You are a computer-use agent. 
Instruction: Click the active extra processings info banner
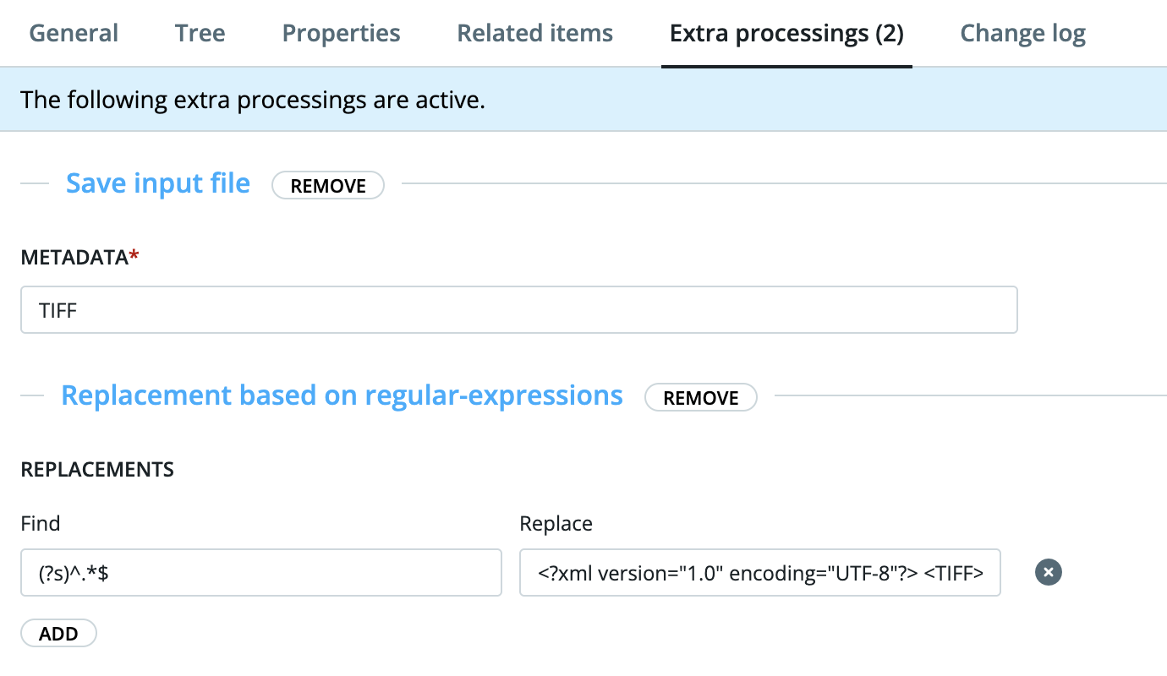[583, 100]
